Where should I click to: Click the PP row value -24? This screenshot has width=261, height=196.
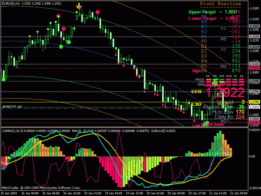click(x=236, y=41)
